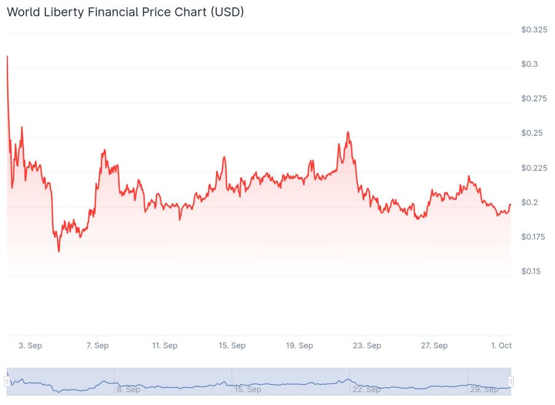Viewport: 555px width, 405px height.
Task: Select the 23. Sep x-axis label
Action: 367,345
